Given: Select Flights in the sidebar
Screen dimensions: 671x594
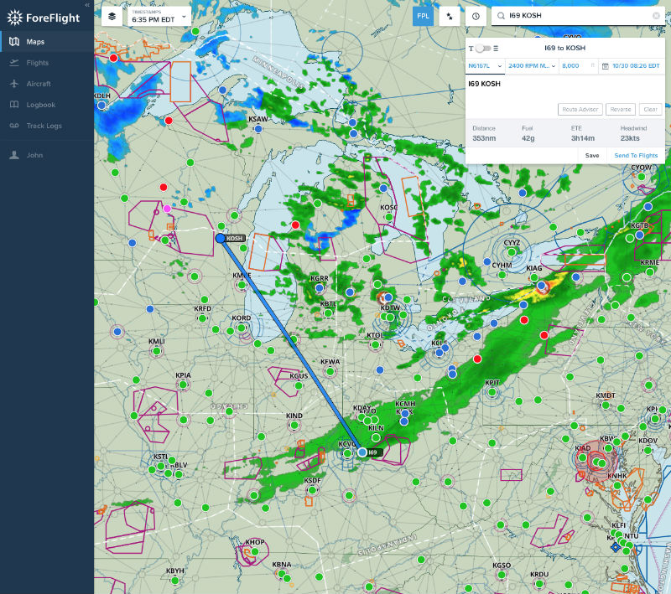Looking at the screenshot, I should (x=38, y=62).
